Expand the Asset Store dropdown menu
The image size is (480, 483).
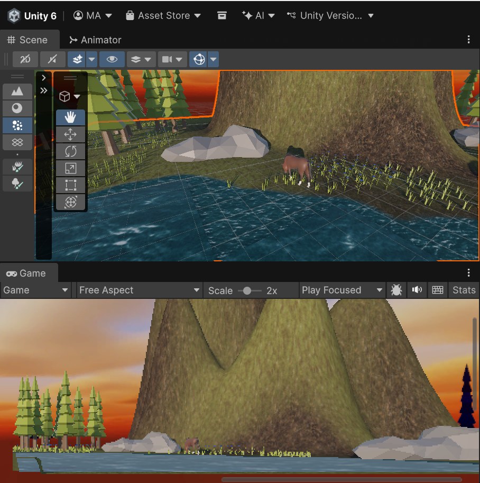tap(163, 15)
